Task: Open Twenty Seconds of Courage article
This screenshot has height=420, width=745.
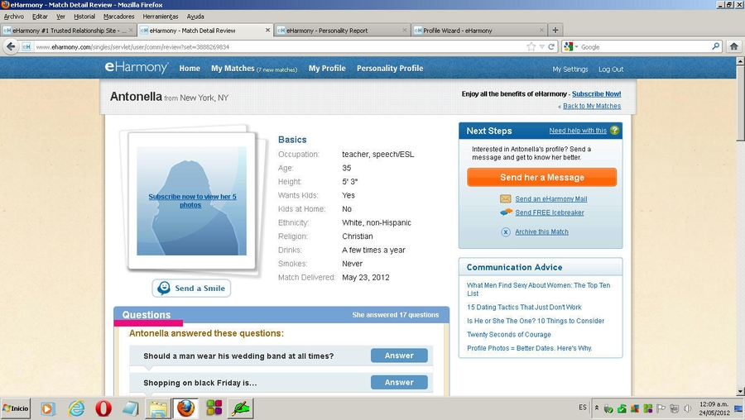Action: (509, 335)
